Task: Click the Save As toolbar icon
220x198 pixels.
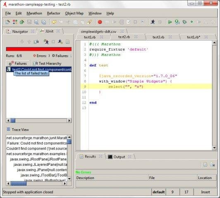Action: click(x=36, y=22)
